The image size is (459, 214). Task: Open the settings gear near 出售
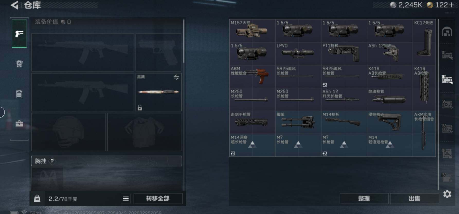(x=447, y=194)
